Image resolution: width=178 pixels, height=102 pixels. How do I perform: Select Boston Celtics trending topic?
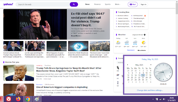coord(123,16)
